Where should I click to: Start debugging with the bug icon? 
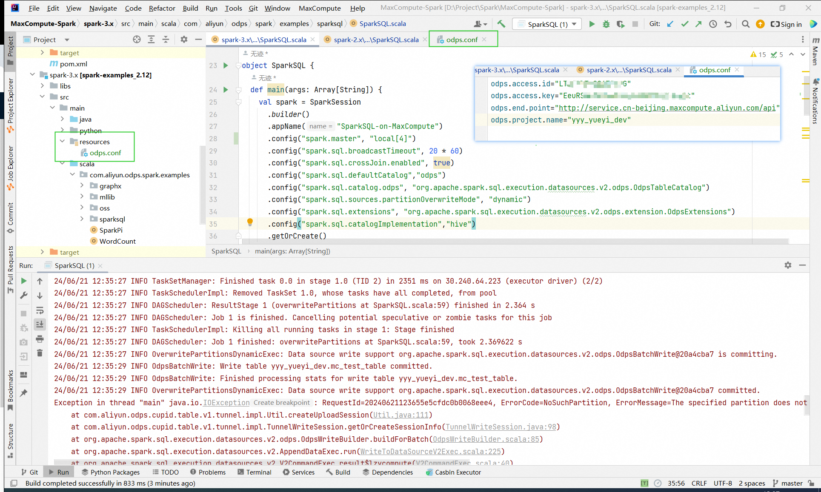coord(606,24)
